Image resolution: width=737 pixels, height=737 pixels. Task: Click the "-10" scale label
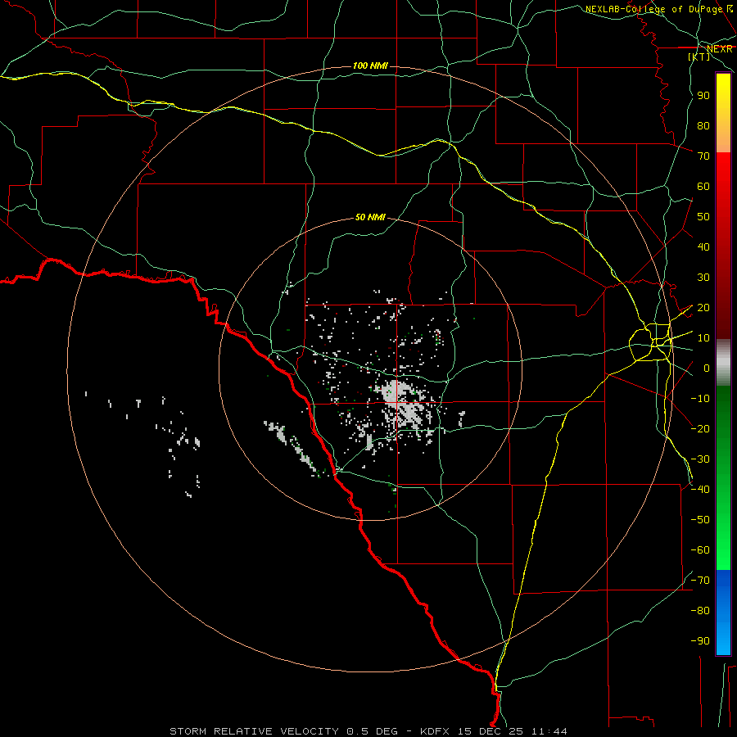700,399
